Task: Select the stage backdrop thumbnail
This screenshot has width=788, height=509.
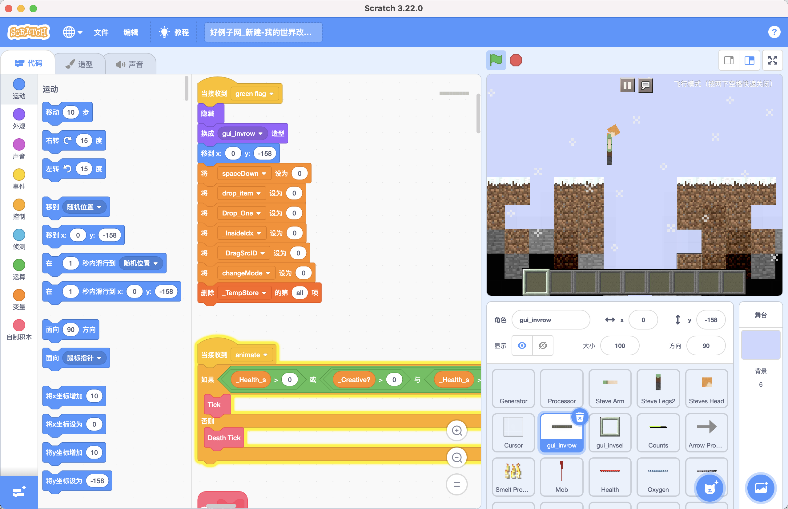Action: (x=761, y=345)
